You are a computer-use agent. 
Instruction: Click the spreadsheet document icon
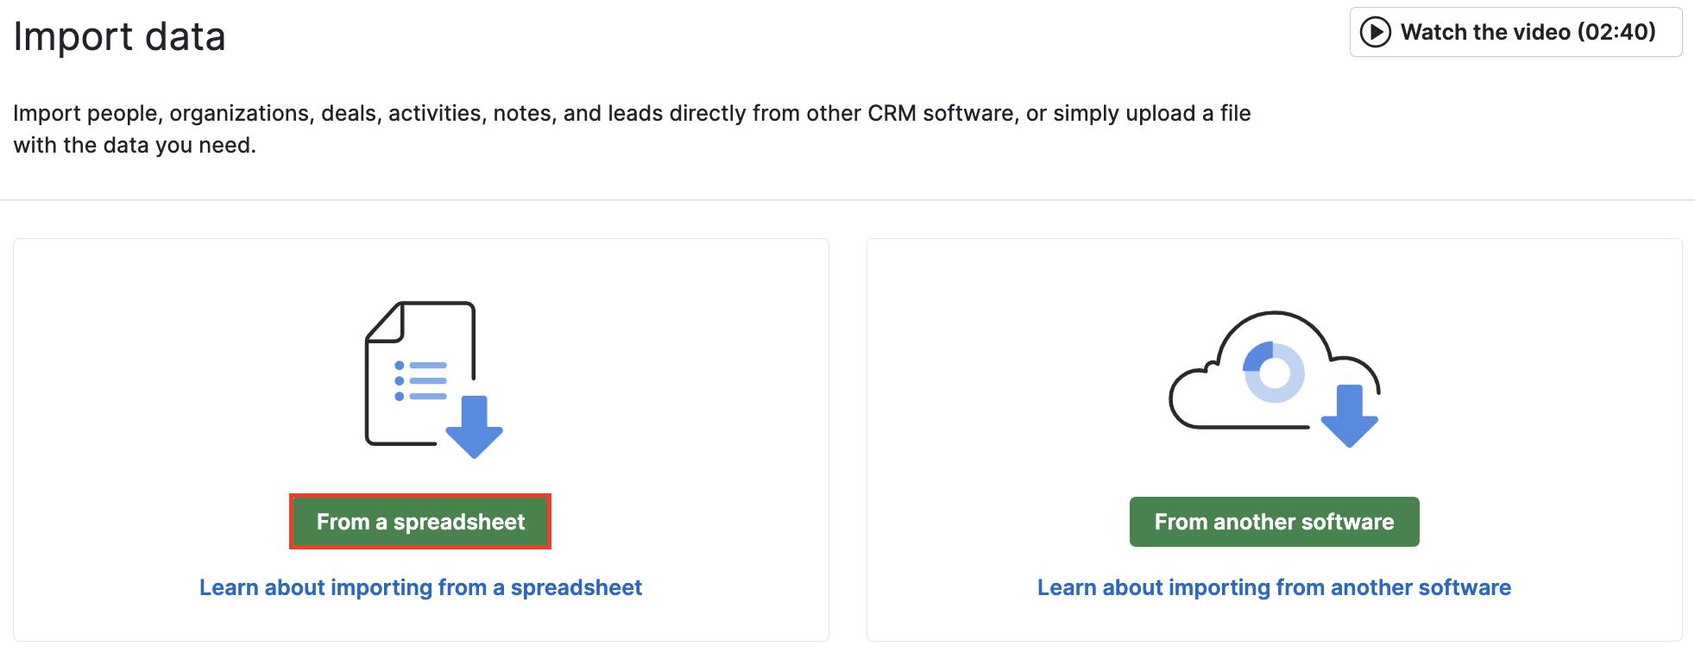pos(420,374)
